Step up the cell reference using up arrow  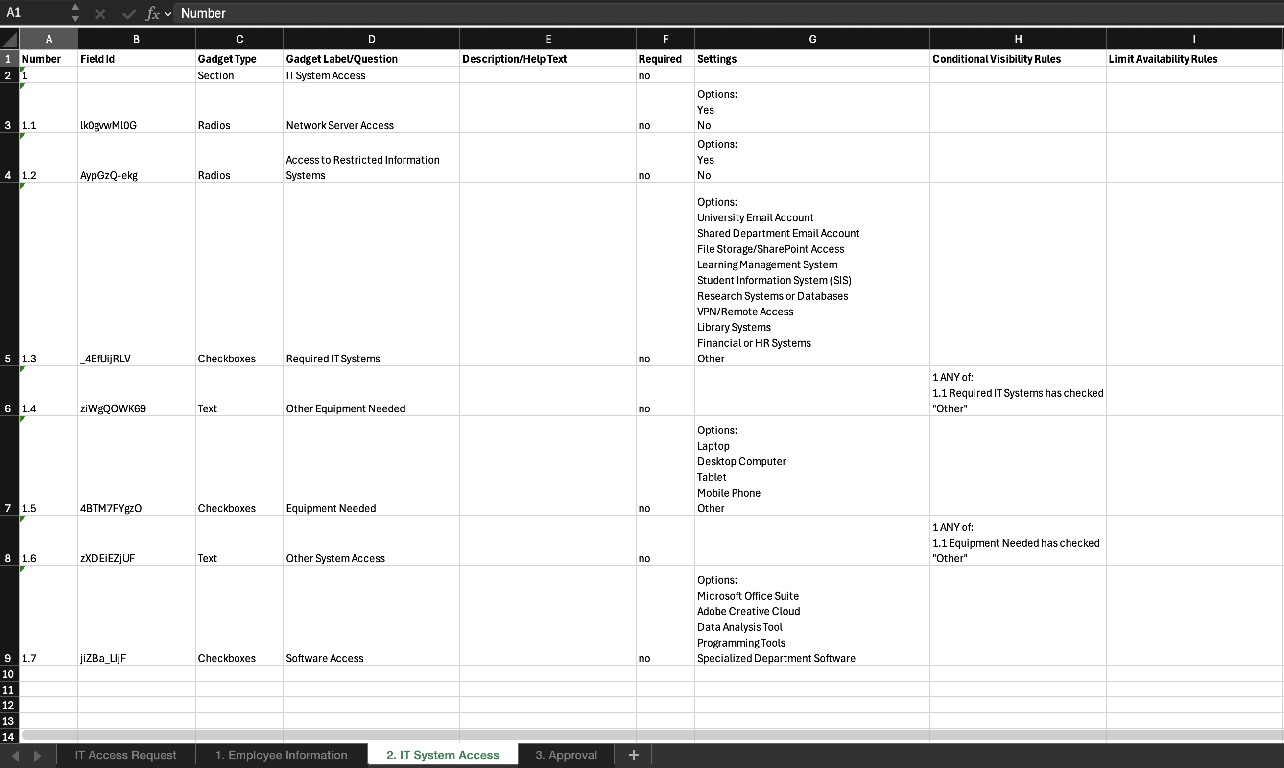[75, 8]
